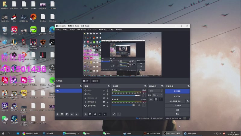Expand hidden system tray icons chevron
Viewport: 241px width, 136px height.
[x=214, y=133]
